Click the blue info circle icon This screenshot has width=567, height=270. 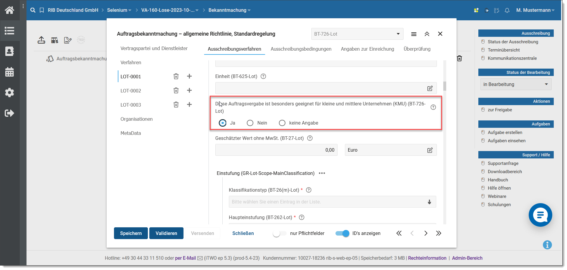click(x=547, y=245)
